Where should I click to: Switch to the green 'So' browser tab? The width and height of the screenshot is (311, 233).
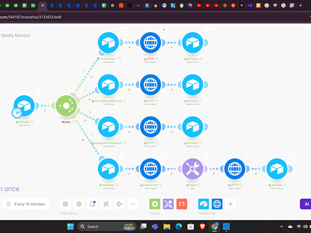click(x=33, y=5)
